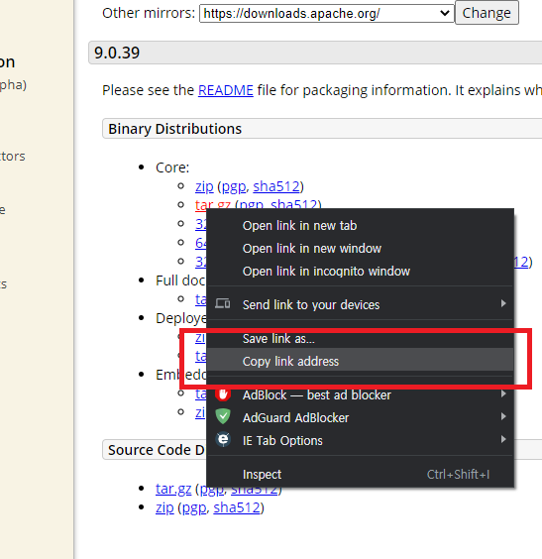The image size is (542, 559).
Task: Expand Send link to your devices submenu arrow
Action: coord(503,303)
